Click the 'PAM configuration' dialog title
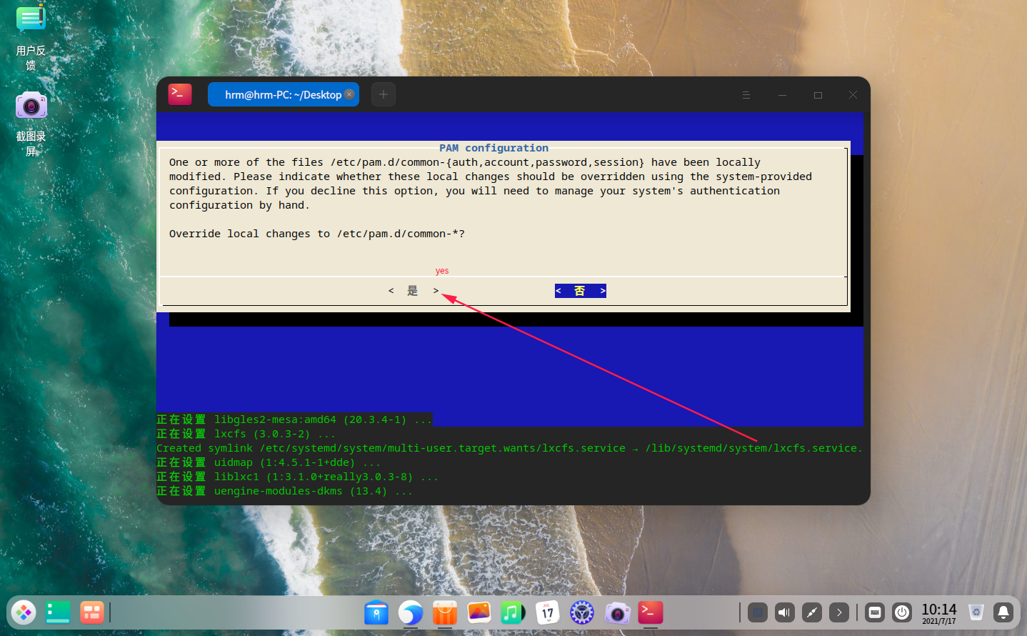The height and width of the screenshot is (636, 1027). 494,148
